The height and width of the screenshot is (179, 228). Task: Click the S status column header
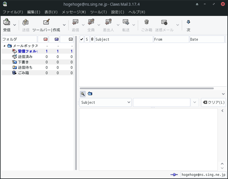[x=87, y=39]
